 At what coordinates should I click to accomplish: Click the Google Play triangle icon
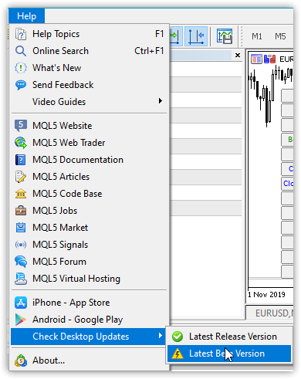click(21, 320)
